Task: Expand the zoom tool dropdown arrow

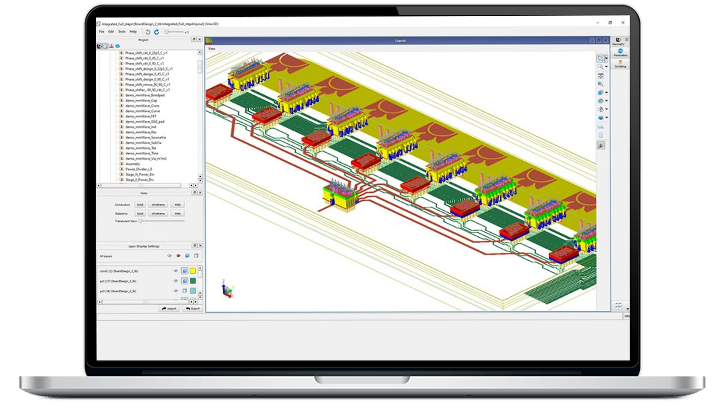Action: click(x=606, y=67)
